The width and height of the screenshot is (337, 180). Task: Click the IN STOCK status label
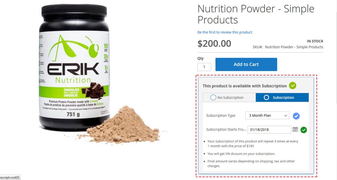[315, 41]
